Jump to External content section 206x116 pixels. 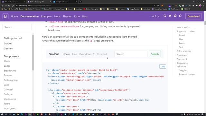click(x=187, y=74)
